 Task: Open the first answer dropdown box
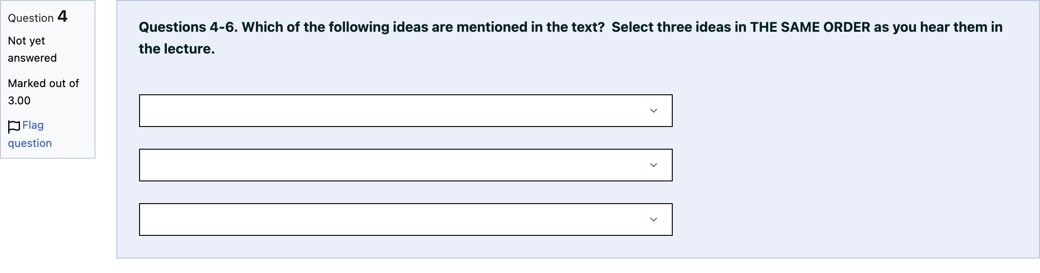tap(405, 111)
